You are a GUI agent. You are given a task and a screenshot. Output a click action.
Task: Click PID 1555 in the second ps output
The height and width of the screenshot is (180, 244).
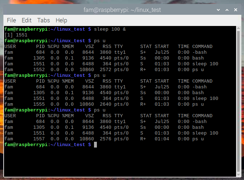click(x=39, y=104)
